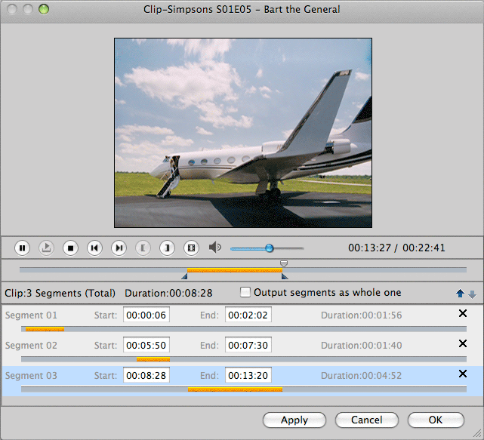The height and width of the screenshot is (440, 484).
Task: Click the grayed-out play/export button beside Pause
Action: click(46, 248)
